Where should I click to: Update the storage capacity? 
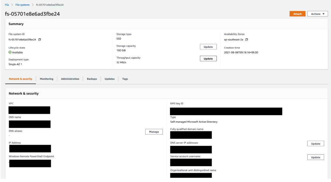[208, 47]
